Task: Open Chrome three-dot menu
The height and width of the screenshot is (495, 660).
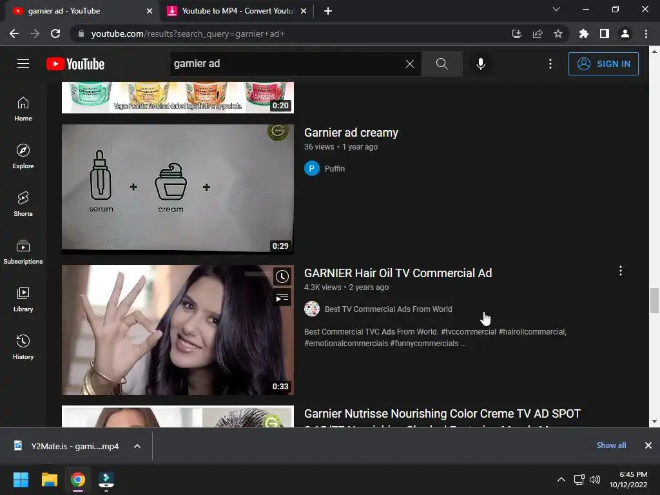Action: pos(646,34)
